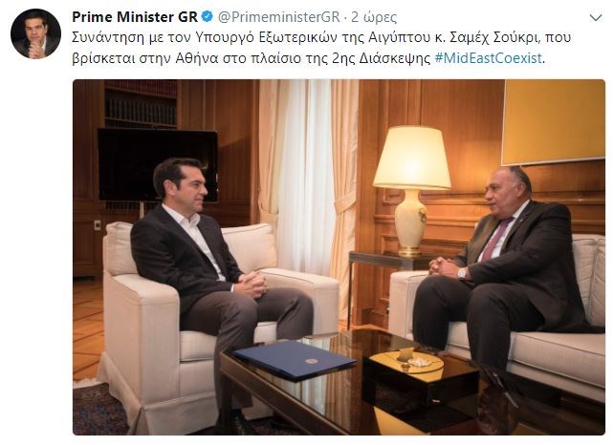Click the blue folder on the coffee table
The height and width of the screenshot is (445, 613).
pyautogui.click(x=294, y=360)
